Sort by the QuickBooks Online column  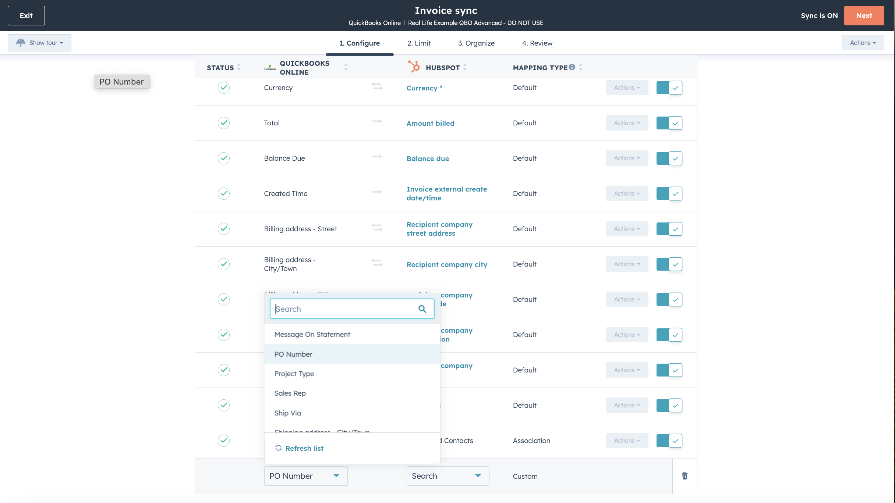point(346,67)
